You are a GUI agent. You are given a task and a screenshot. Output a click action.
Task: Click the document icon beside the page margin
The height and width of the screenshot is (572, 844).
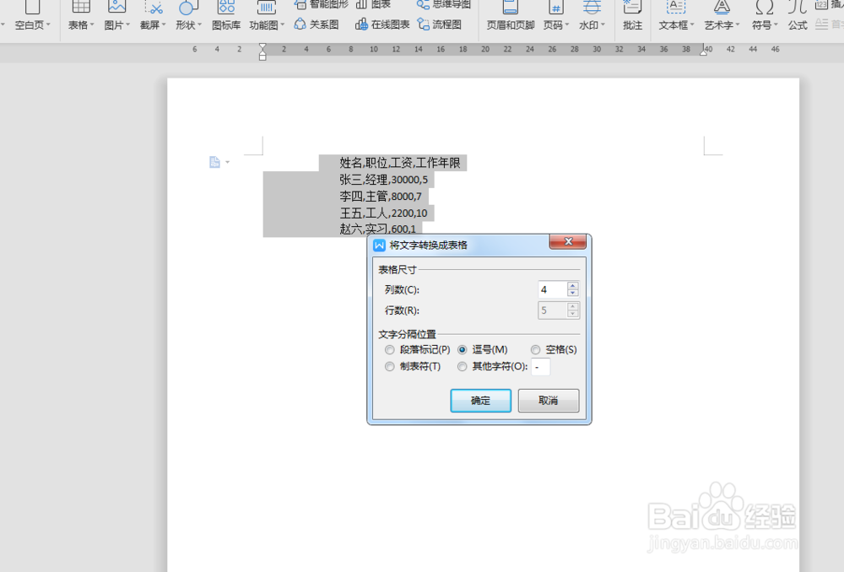(214, 162)
